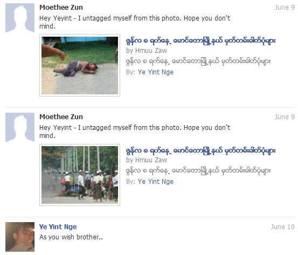Viewport: 298px width, 255px height.
Task: Open the photo of person lying on road
Action: point(80,65)
